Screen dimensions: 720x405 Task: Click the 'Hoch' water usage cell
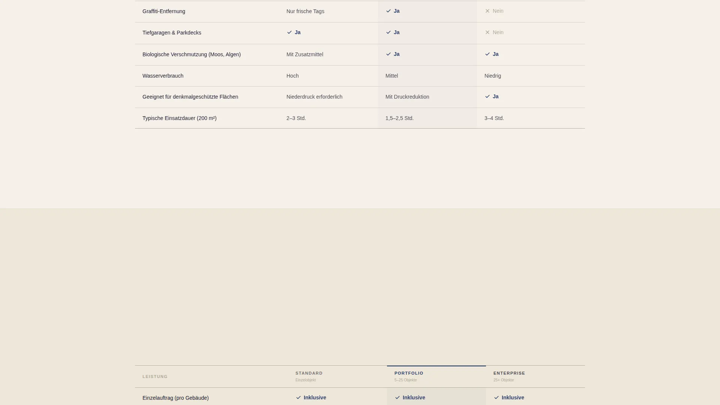pyautogui.click(x=292, y=76)
